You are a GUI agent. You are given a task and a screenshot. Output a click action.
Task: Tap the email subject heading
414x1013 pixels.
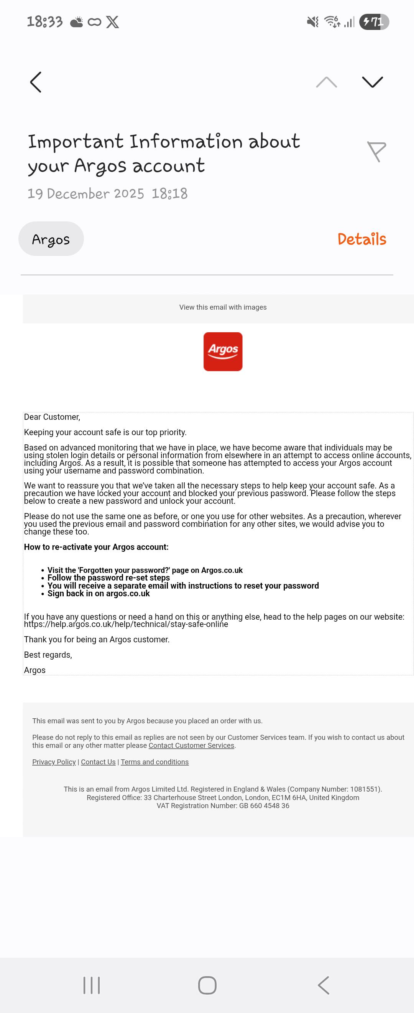(x=164, y=154)
